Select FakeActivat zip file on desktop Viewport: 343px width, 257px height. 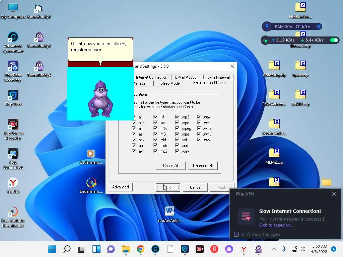pyautogui.click(x=274, y=98)
